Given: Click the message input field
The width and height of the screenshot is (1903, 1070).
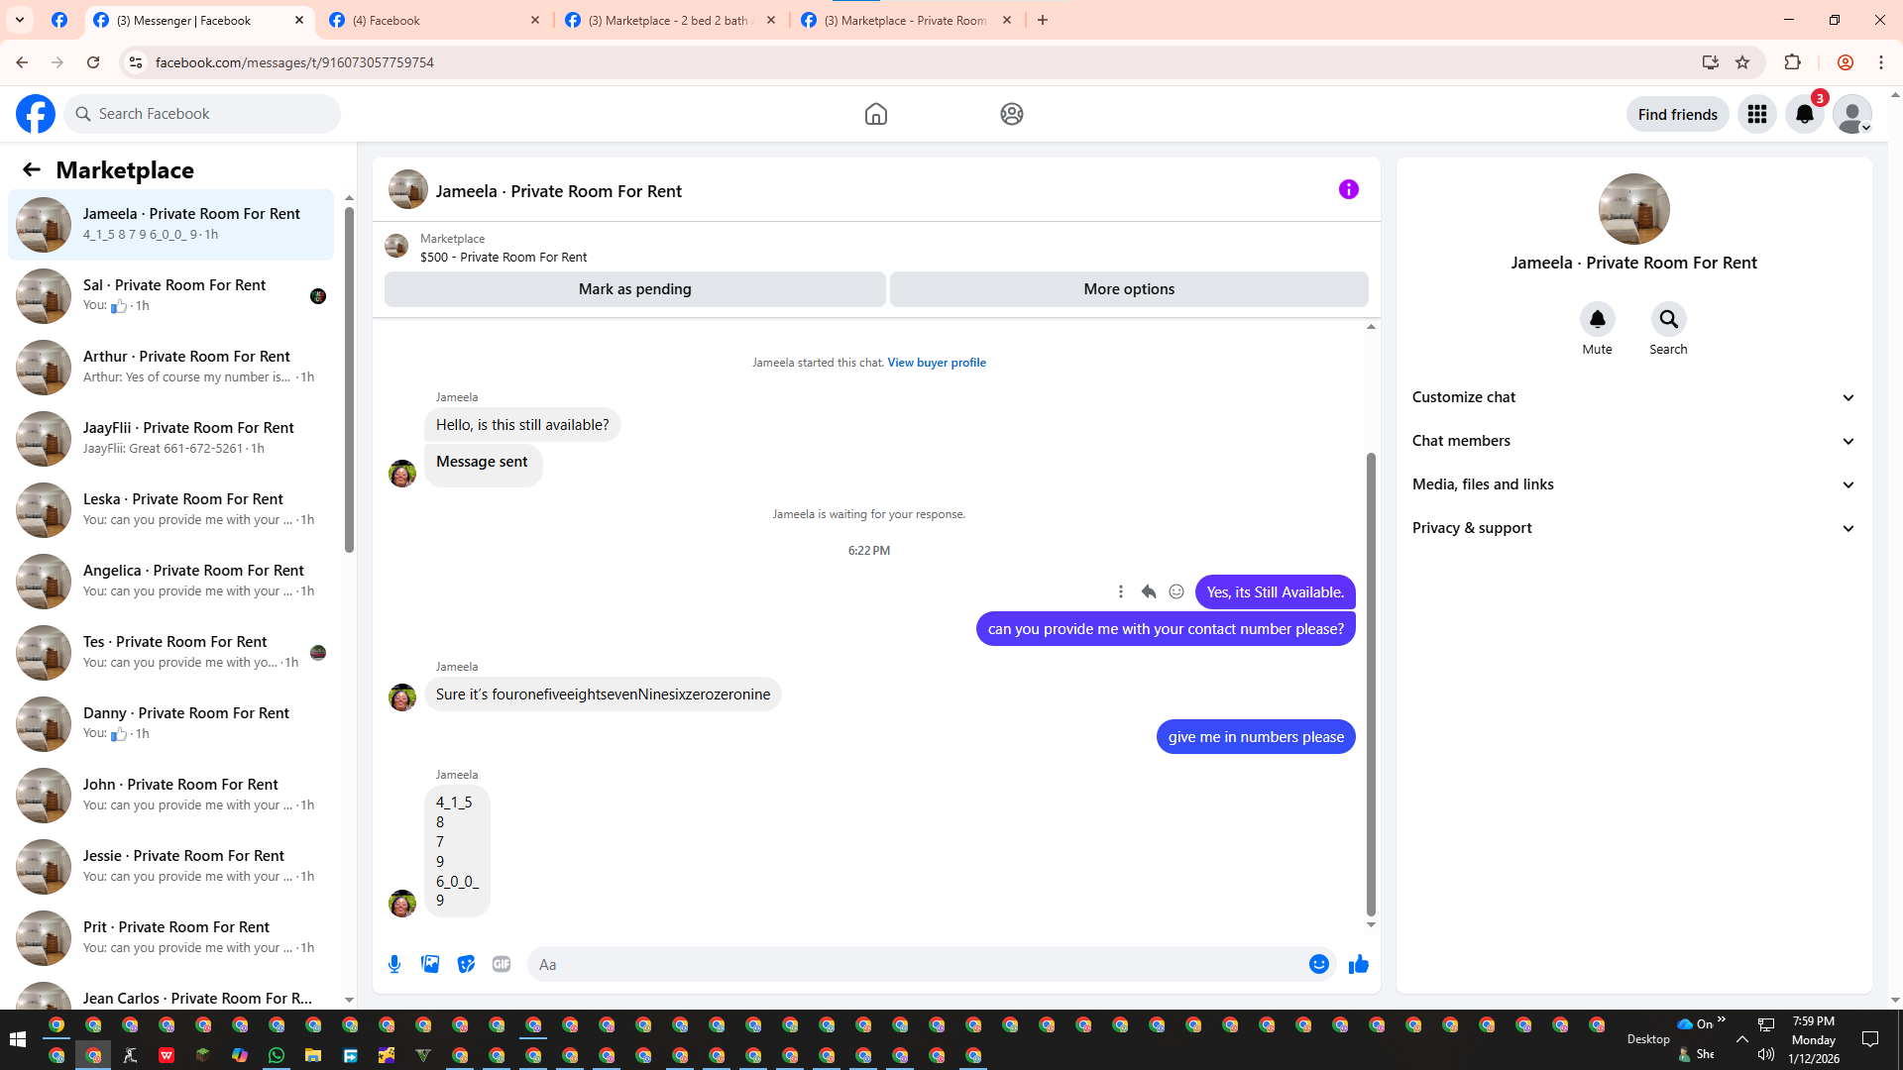Looking at the screenshot, I should point(912,964).
